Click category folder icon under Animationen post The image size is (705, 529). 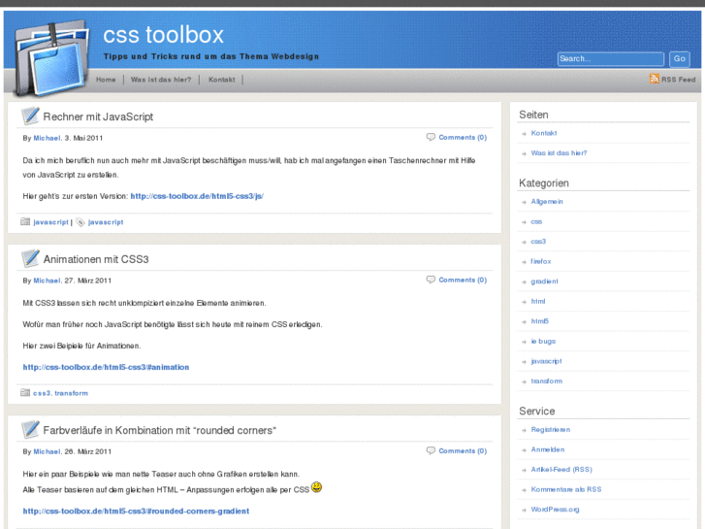tap(25, 392)
